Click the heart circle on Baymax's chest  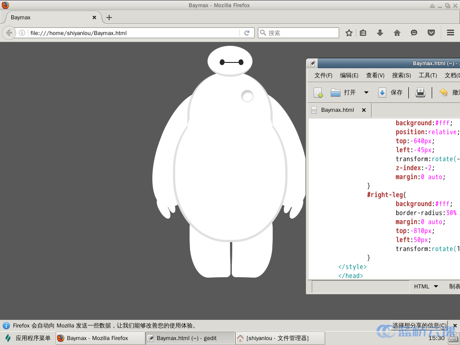tap(247, 96)
